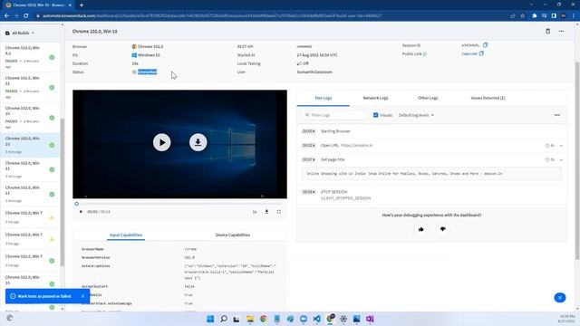Click the Filter Logs search field
This screenshot has width=580, height=326.
click(x=334, y=115)
